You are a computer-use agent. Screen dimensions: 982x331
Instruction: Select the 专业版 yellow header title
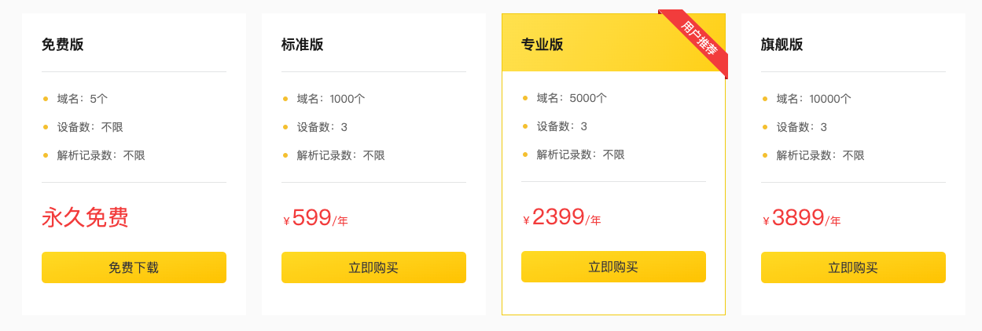coord(542,45)
